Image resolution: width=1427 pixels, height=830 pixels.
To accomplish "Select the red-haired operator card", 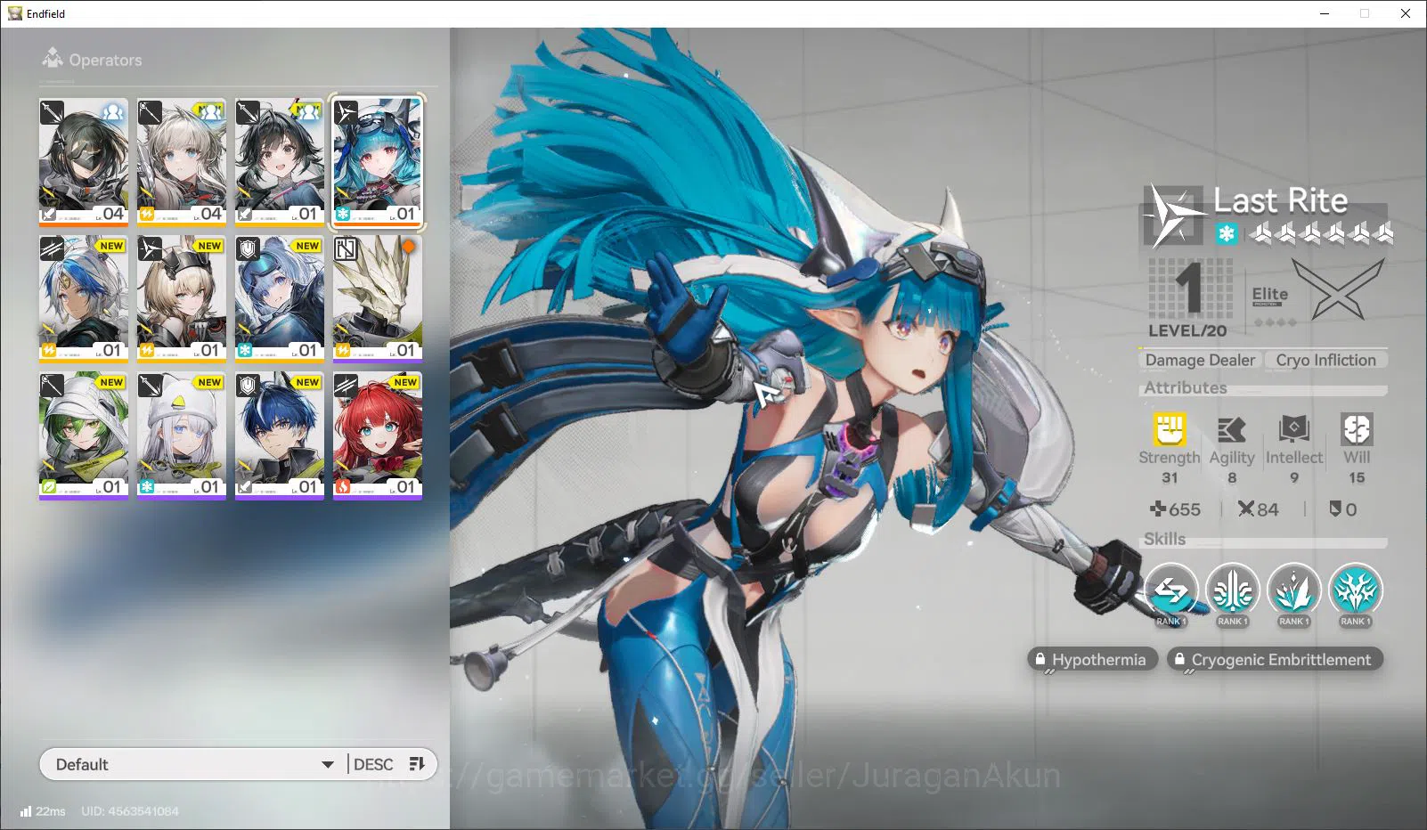I will (378, 435).
